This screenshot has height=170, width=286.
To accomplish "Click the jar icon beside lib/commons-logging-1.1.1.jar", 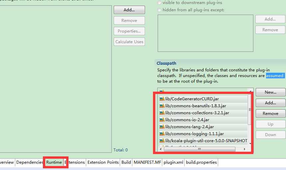I will click(162, 133).
